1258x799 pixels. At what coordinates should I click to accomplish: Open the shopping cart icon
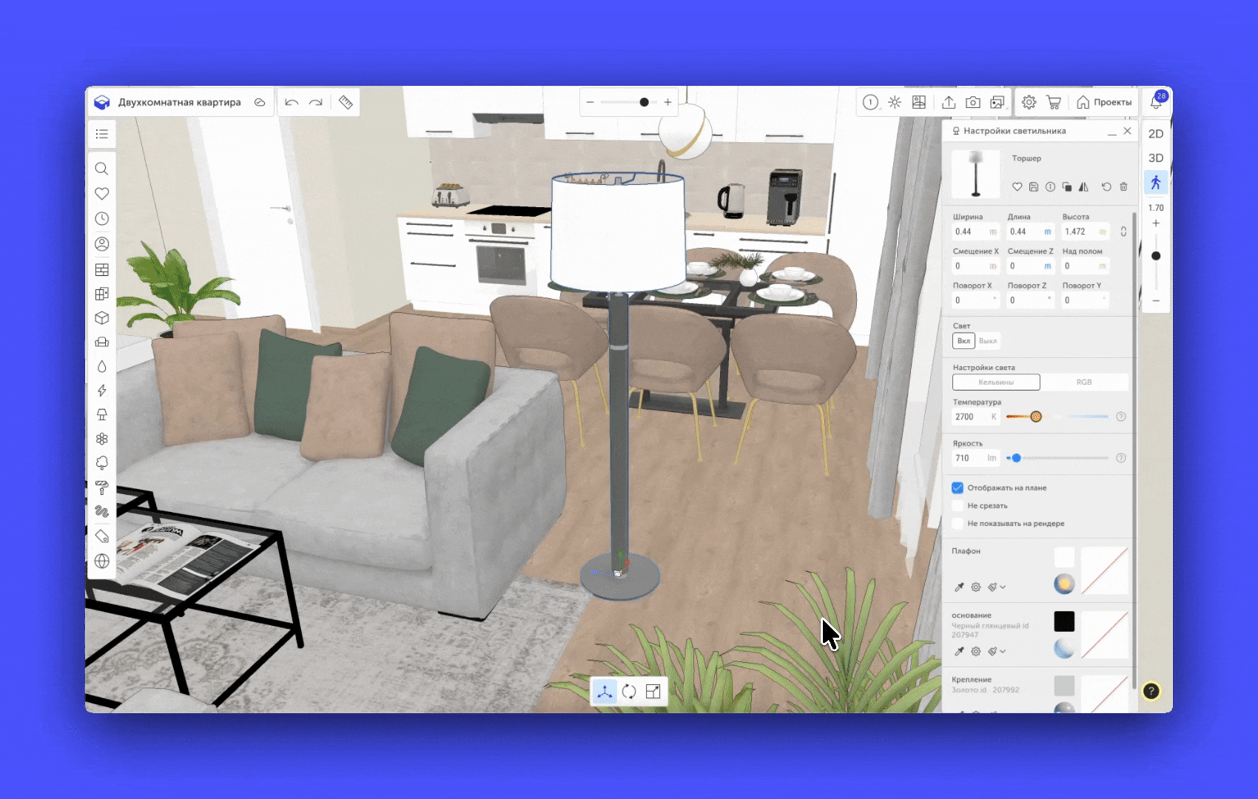pyautogui.click(x=1054, y=102)
